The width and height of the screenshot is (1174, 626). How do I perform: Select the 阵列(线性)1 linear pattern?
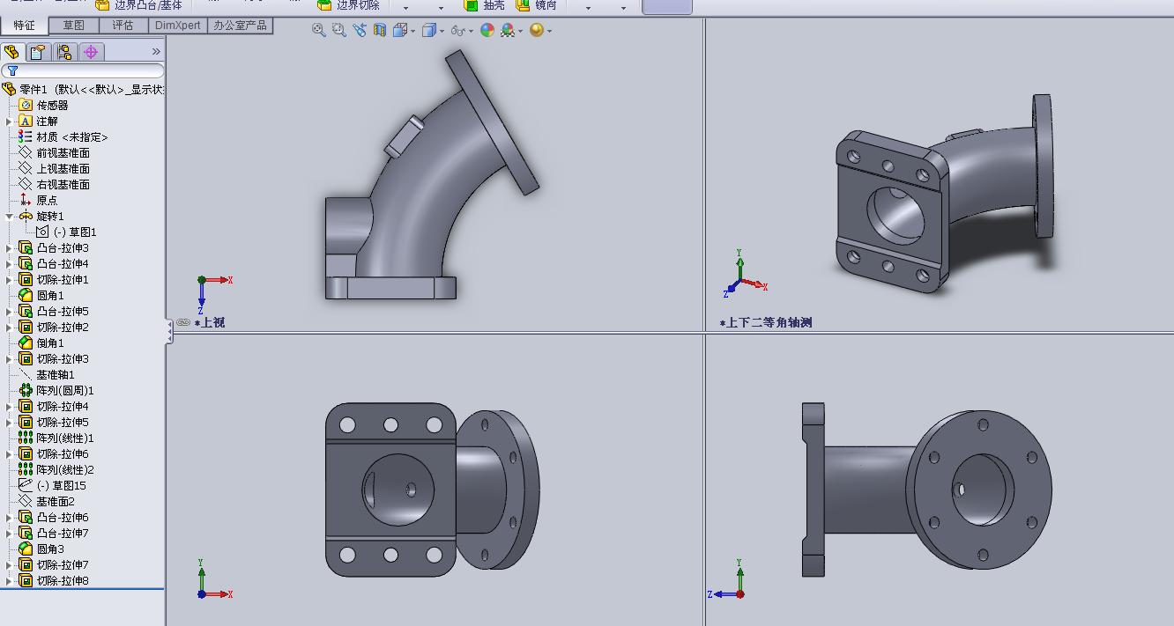pos(56,438)
